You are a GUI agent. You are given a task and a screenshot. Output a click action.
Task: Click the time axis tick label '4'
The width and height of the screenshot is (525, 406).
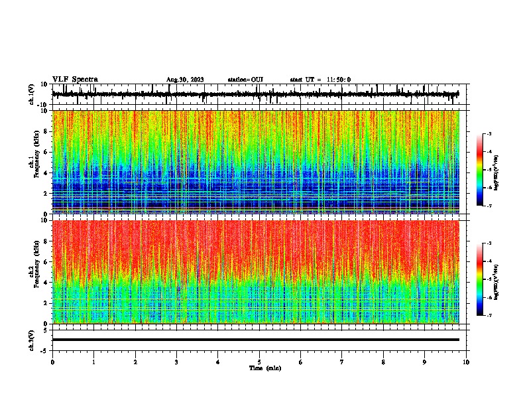pos(218,362)
